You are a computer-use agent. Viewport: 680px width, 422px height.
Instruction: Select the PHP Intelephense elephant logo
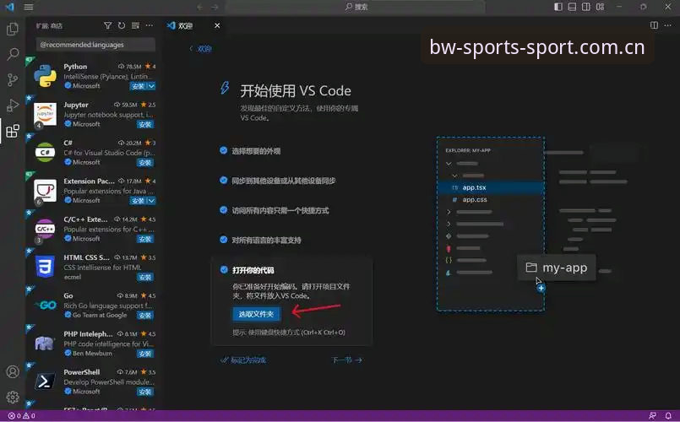coord(45,344)
